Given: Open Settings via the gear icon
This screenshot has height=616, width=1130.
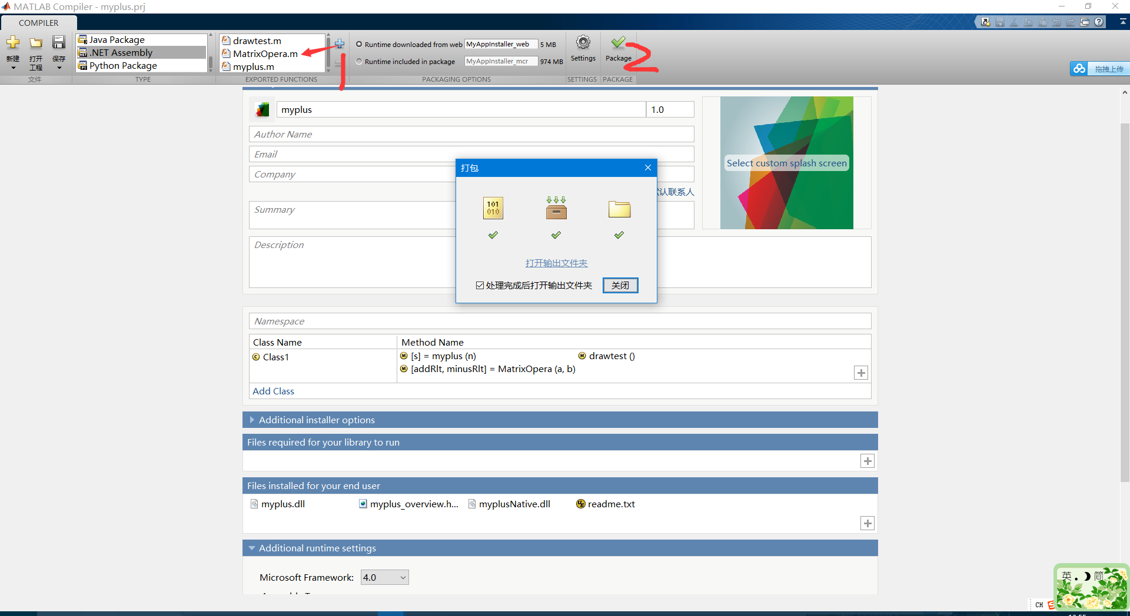Looking at the screenshot, I should 583,42.
